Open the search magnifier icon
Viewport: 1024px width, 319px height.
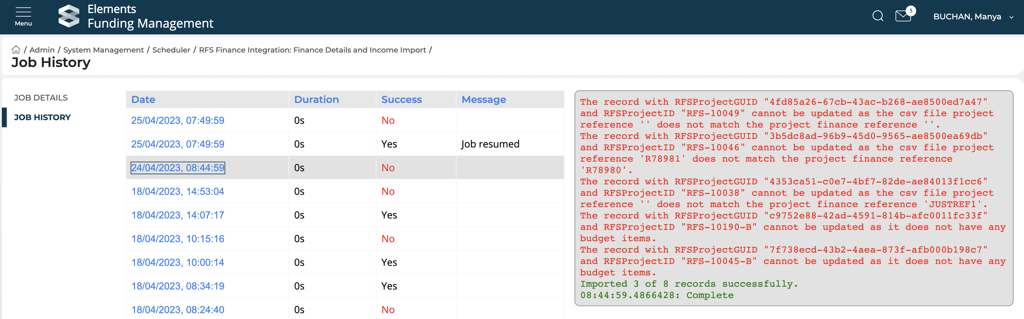878,16
